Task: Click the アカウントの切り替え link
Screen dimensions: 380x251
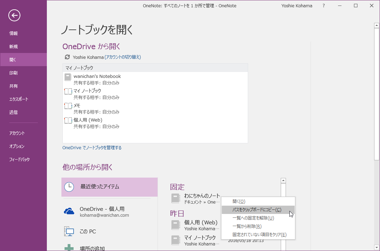Action: (x=123, y=57)
